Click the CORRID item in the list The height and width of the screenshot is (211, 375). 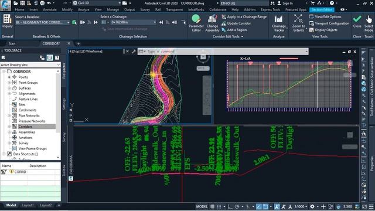[20, 172]
